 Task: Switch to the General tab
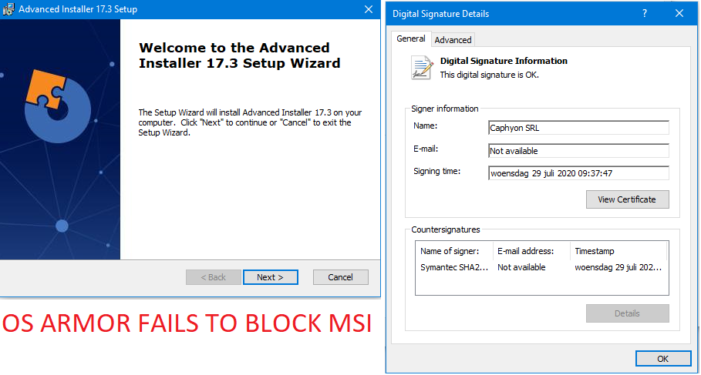[411, 39]
